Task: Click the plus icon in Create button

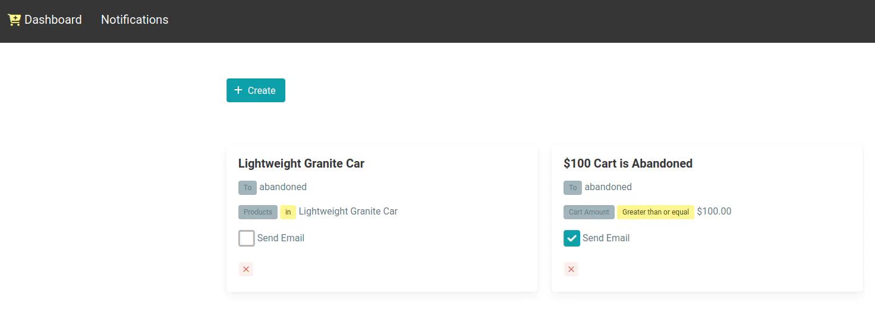Action: click(x=238, y=90)
